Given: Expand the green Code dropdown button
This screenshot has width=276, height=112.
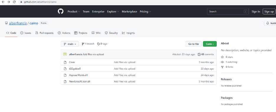Looking at the screenshot, I should click(210, 44).
